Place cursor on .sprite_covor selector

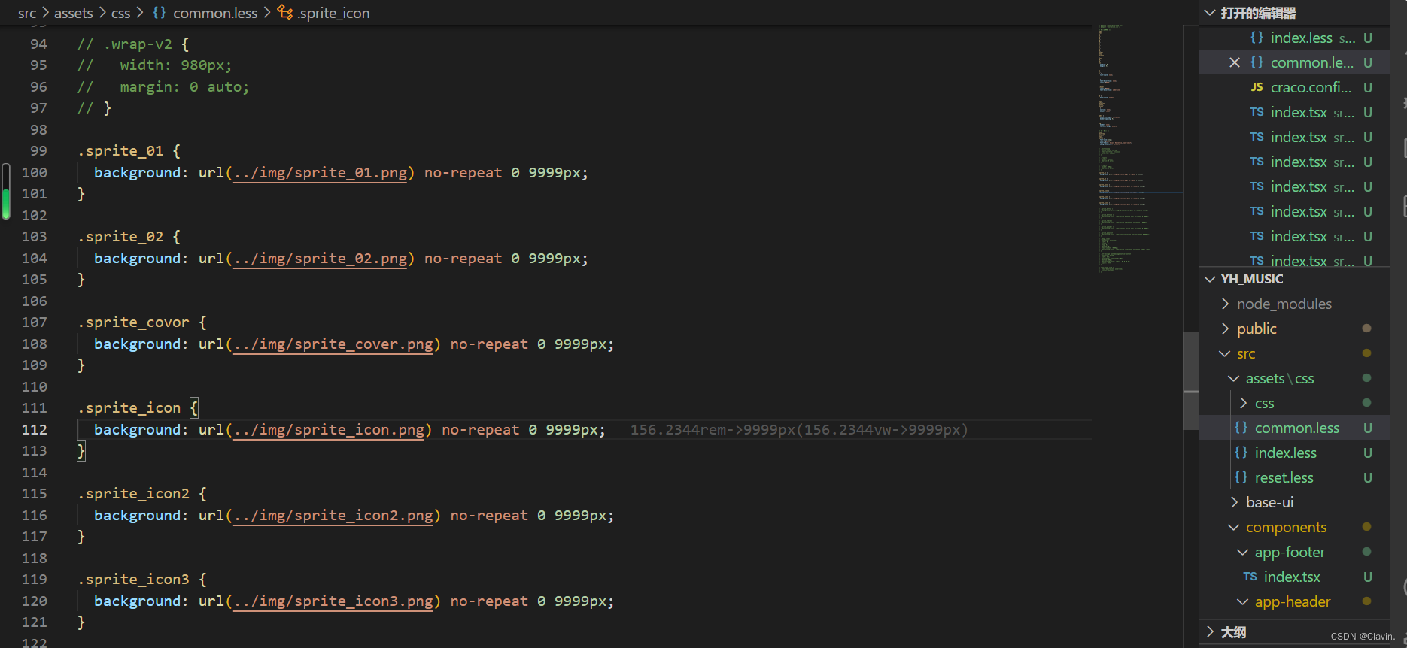[133, 322]
